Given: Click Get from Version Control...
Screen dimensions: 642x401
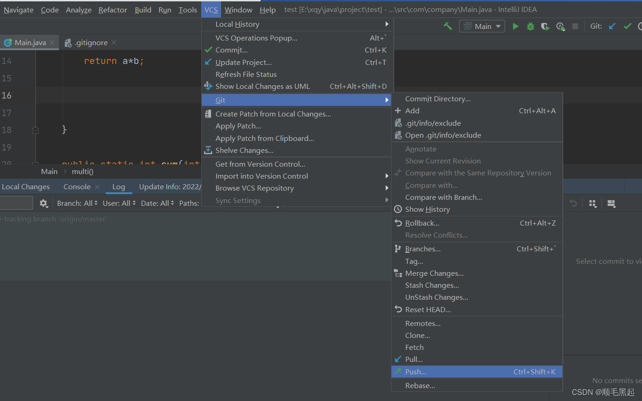Looking at the screenshot, I should [298, 164].
